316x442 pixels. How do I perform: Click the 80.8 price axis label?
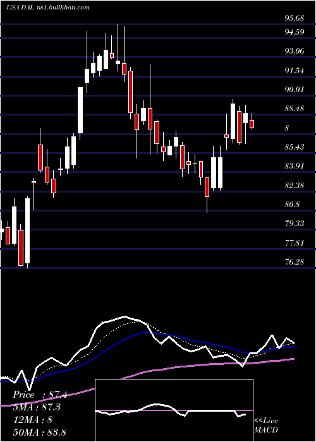(292, 205)
